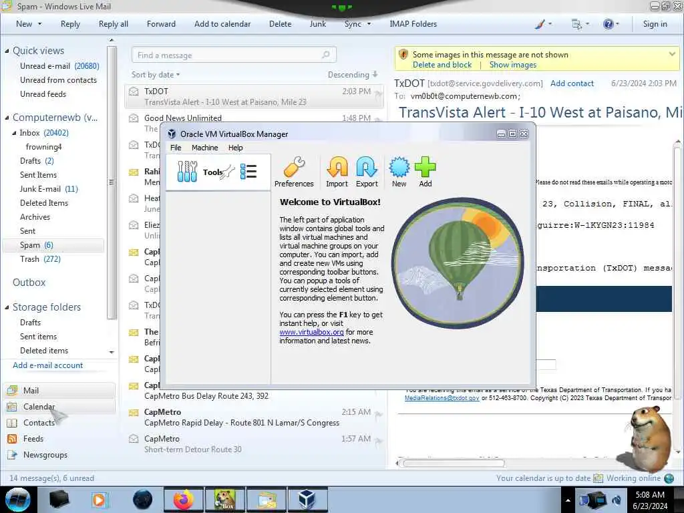Viewport: 684px width, 513px height.
Task: Open the media player taskbar icon
Action: pyautogui.click(x=99, y=500)
